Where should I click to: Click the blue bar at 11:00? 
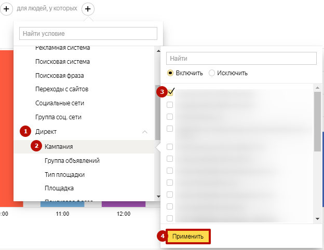coord(62,204)
